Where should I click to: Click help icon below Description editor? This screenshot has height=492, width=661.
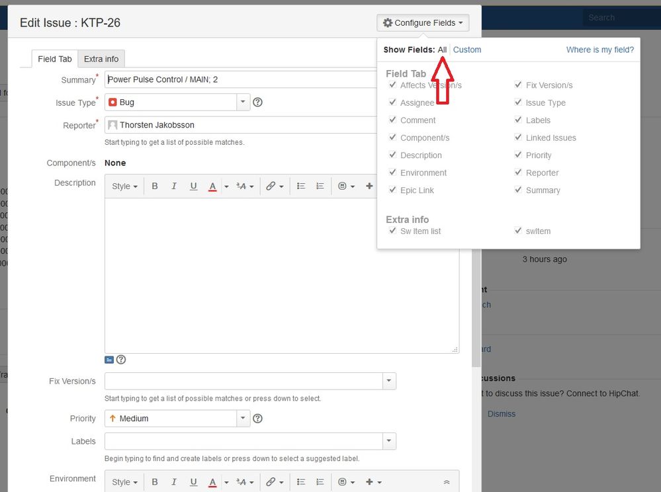(121, 360)
